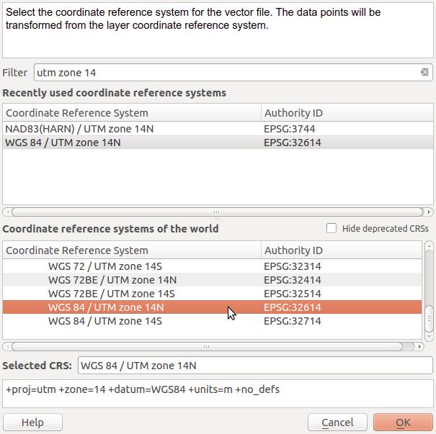
Task: Click the world list scroll up arrow
Action: 429,246
